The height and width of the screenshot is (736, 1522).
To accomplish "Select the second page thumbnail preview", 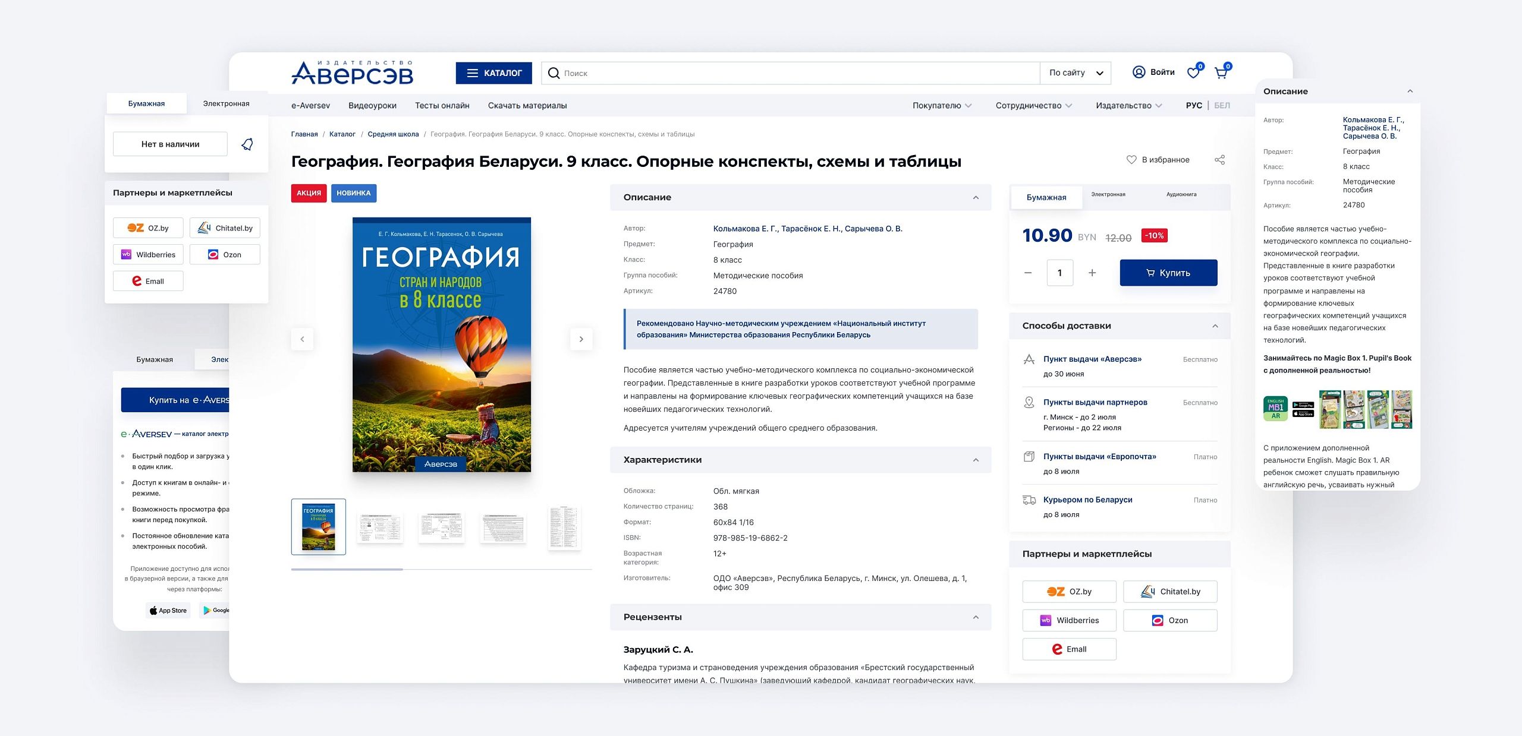I will coord(380,527).
